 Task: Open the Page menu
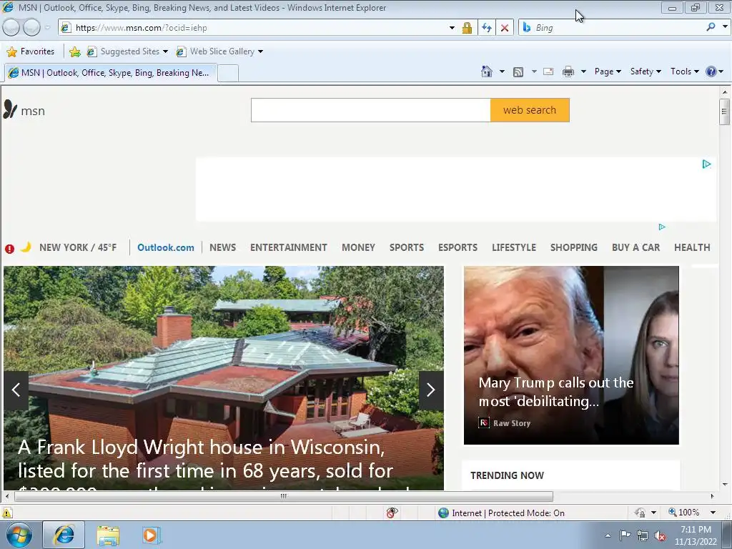(x=608, y=71)
